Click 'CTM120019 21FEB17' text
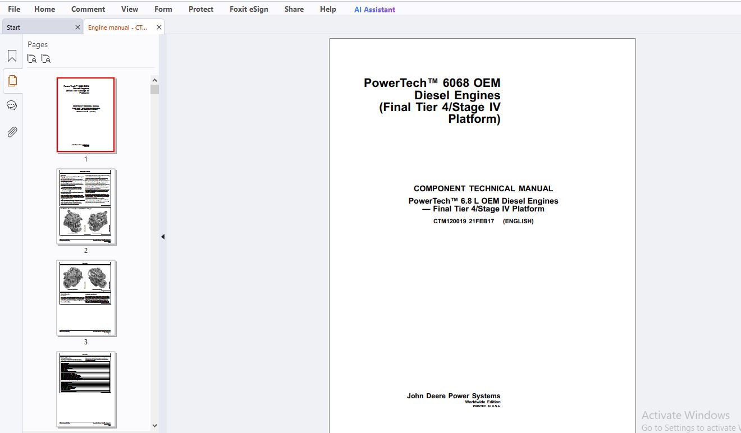This screenshot has width=741, height=433. coord(464,221)
